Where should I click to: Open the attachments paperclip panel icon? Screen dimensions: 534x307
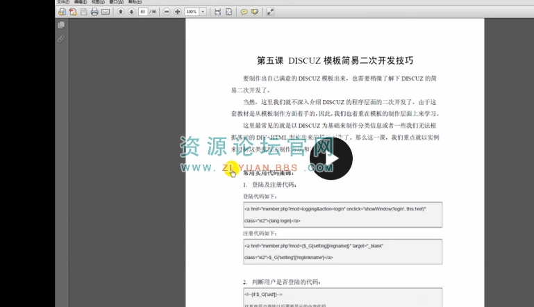tap(61, 39)
